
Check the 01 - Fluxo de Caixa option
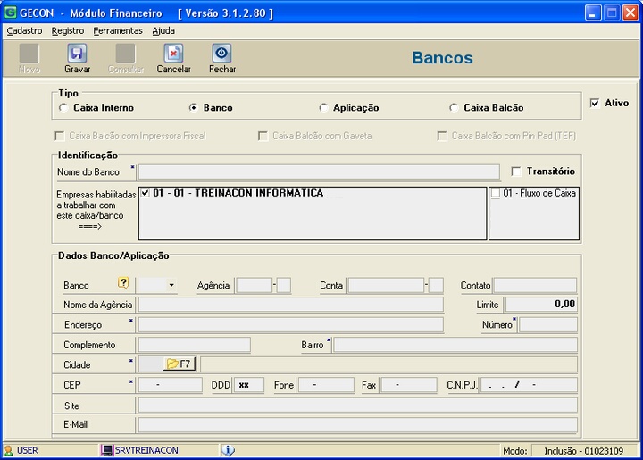tap(496, 193)
